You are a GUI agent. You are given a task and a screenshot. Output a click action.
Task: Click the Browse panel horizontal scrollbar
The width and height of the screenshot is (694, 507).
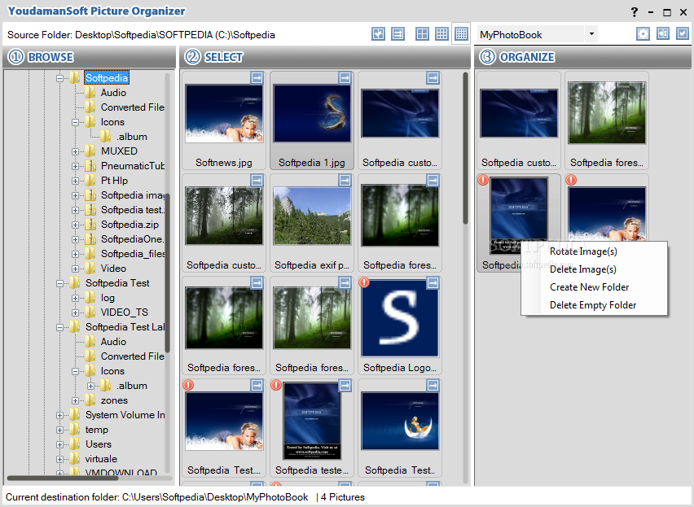[63, 478]
